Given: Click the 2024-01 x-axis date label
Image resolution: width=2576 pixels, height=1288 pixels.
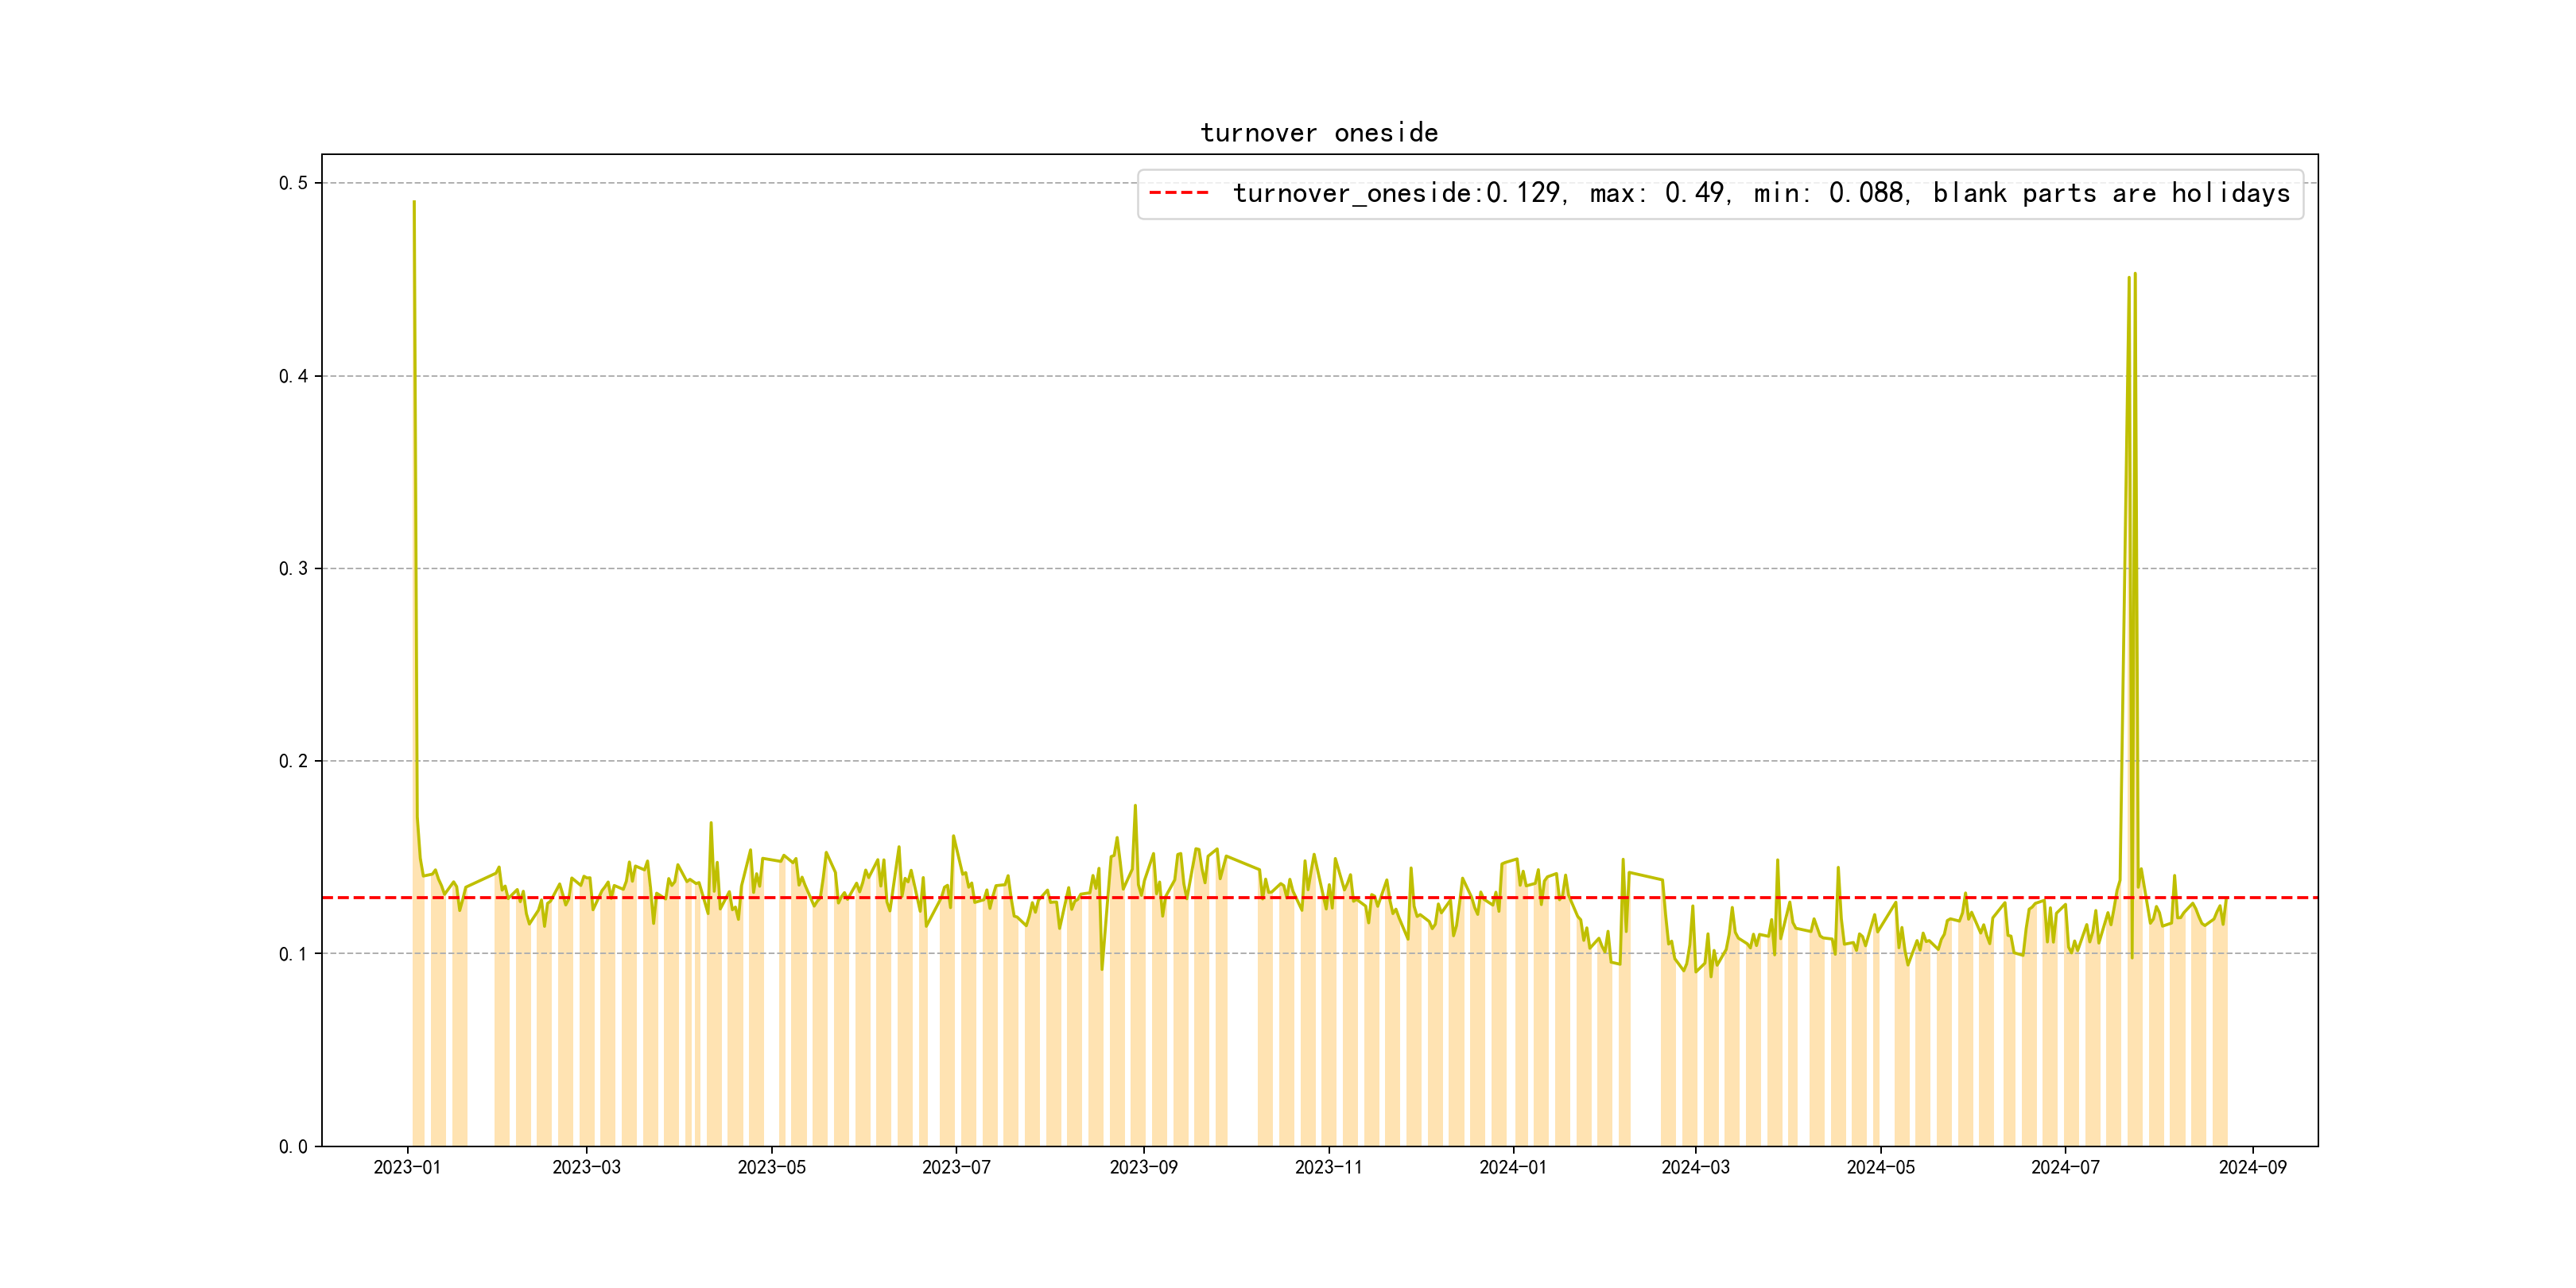Looking at the screenshot, I should point(1513,1167).
